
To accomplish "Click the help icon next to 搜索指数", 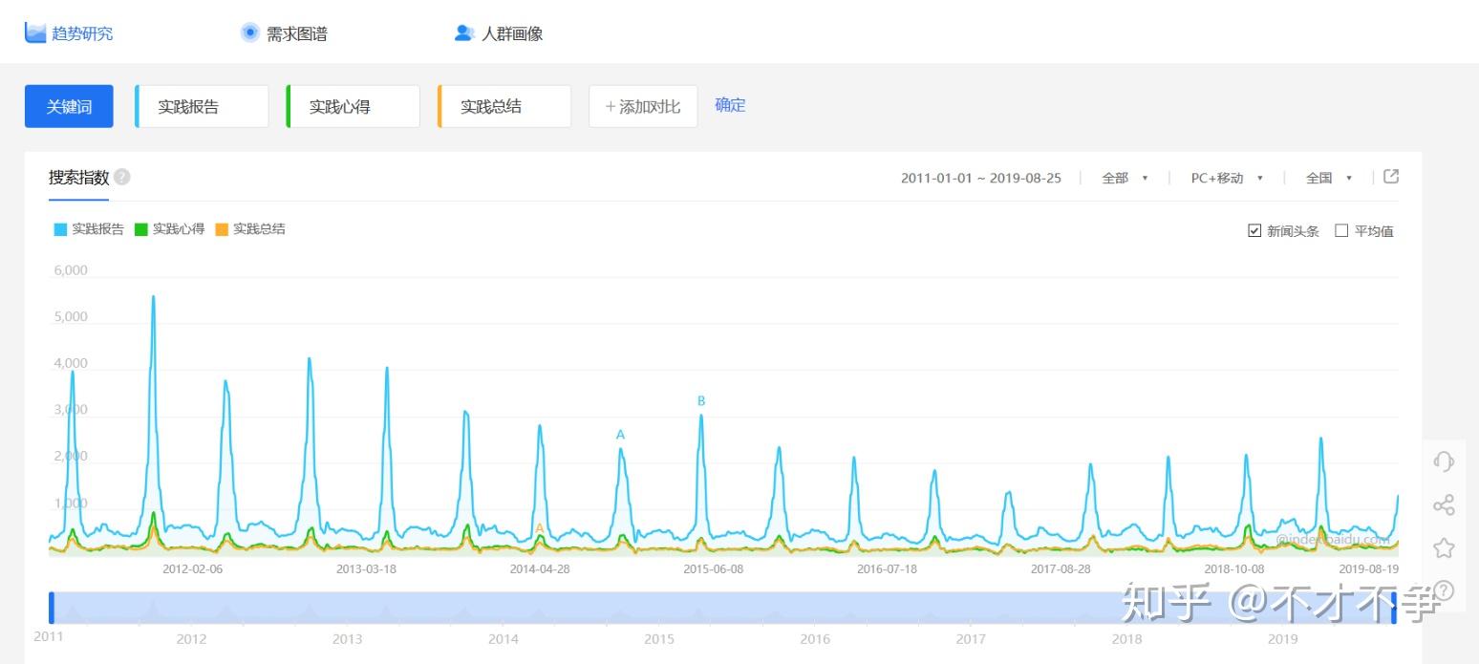I will pos(120,176).
